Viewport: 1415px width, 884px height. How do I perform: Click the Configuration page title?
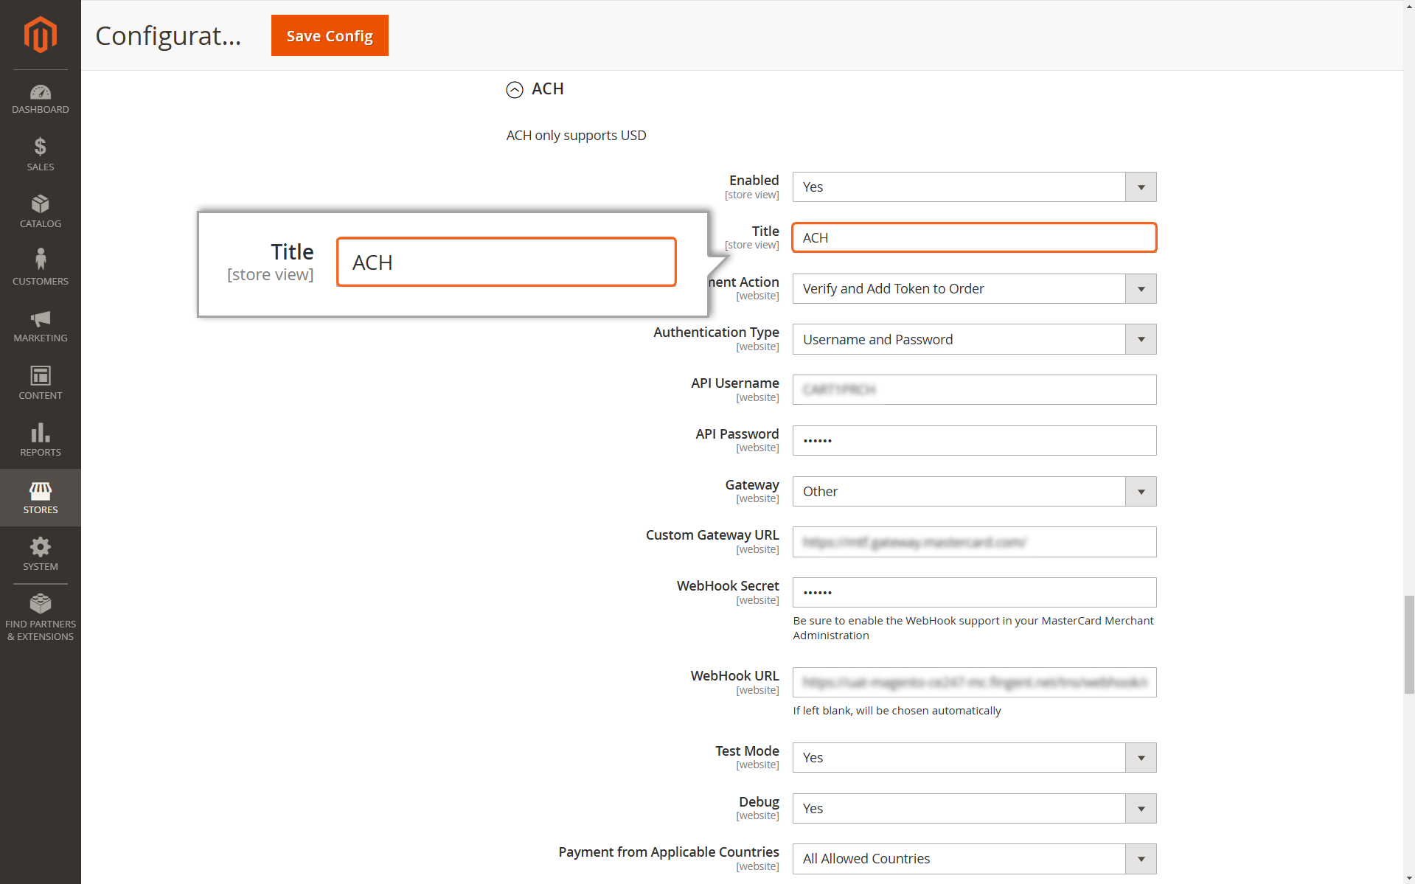[168, 35]
